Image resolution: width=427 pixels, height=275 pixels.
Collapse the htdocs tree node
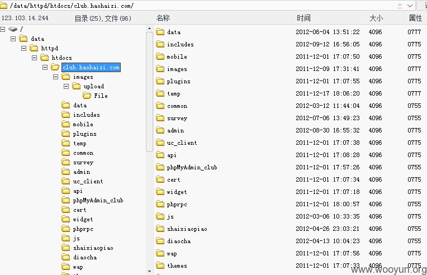pyautogui.click(x=34, y=58)
